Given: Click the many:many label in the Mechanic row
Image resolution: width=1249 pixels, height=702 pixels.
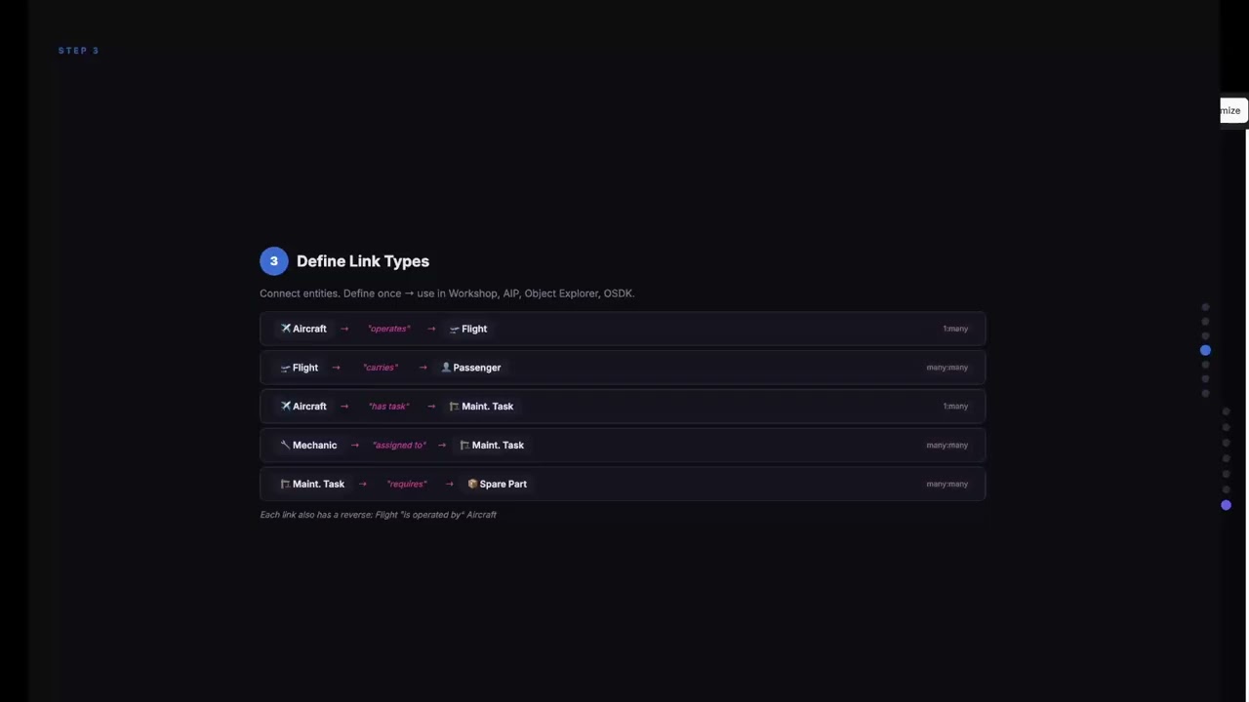Looking at the screenshot, I should (x=947, y=446).
